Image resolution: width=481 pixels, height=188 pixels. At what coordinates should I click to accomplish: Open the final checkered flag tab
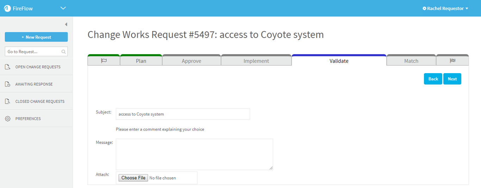click(x=452, y=61)
